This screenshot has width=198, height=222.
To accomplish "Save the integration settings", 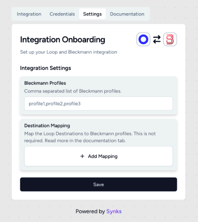I will 99,185.
